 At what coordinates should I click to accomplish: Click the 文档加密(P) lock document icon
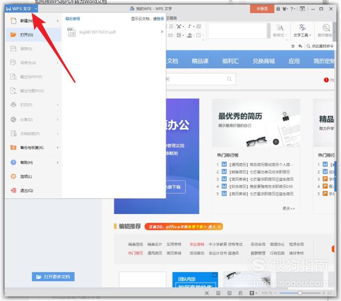tap(13, 133)
